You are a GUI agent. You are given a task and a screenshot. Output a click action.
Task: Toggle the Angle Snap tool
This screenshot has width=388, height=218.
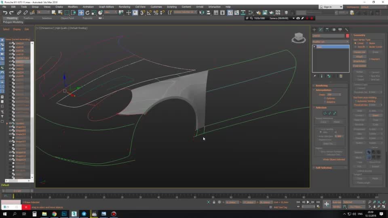[149, 13]
